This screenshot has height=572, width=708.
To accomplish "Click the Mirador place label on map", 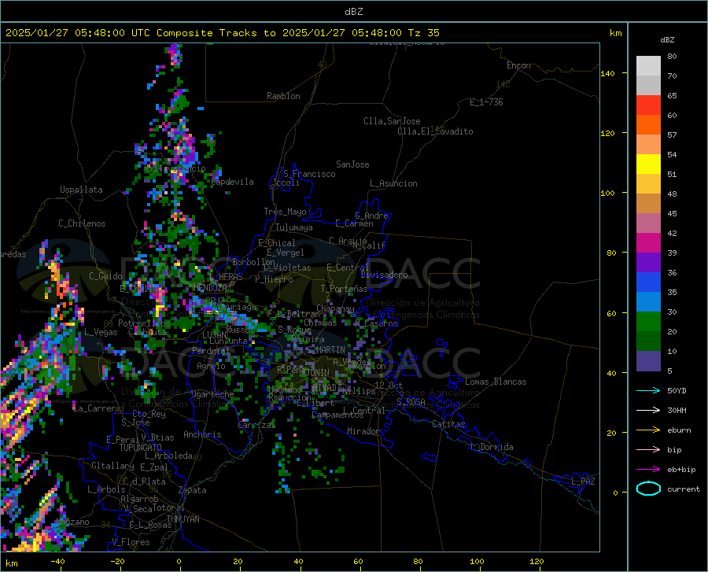I will 363,431.
